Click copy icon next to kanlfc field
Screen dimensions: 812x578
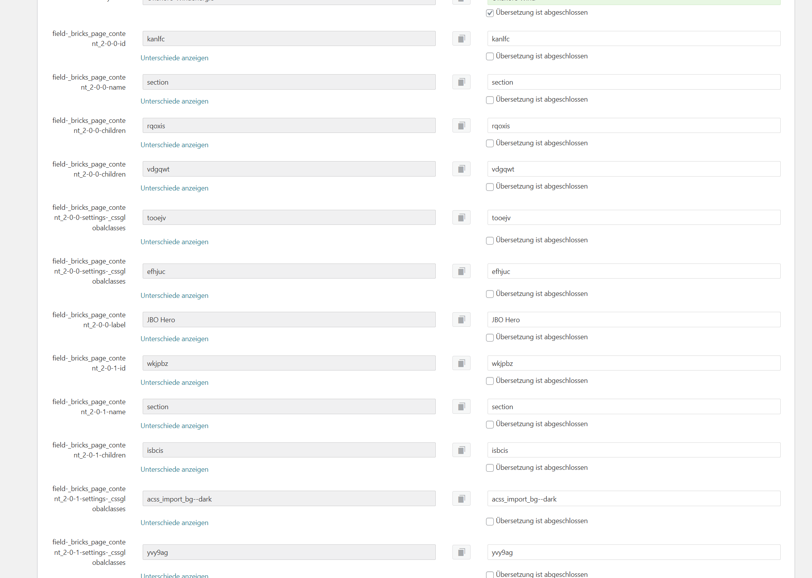point(461,39)
